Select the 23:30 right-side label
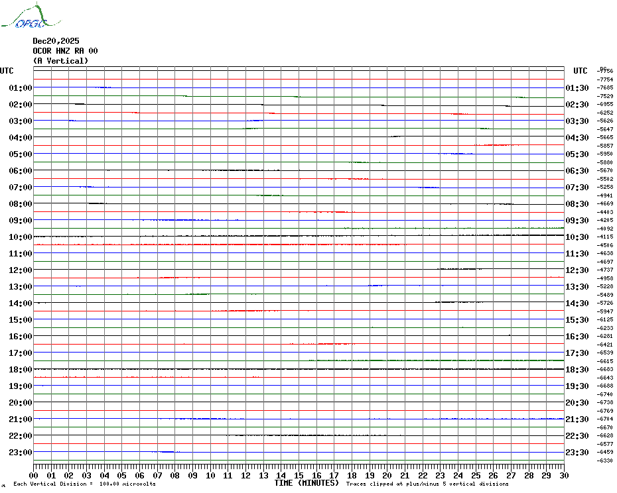The width and height of the screenshot is (617, 493). click(577, 453)
